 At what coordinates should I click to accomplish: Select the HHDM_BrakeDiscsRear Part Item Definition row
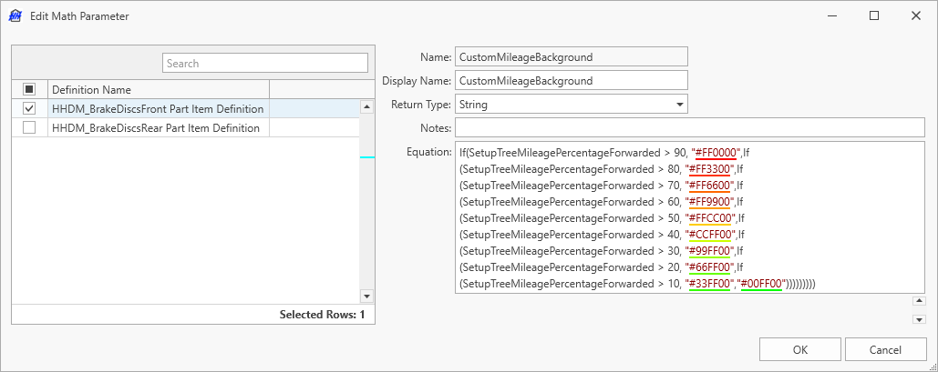[x=156, y=128]
